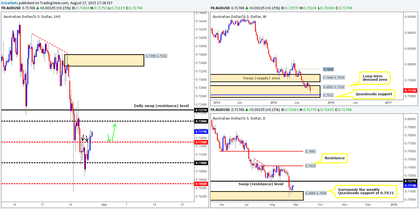Image resolution: width=420 pixels, height=209 pixels.
Task: Click the '2015' label on weekly time axis
Action: (x=273, y=102)
